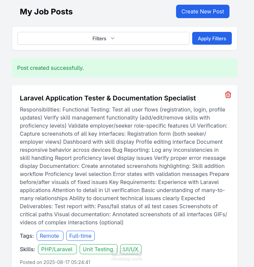Image resolution: width=254 pixels, height=267 pixels.
Task: Click the empty area of the filter bar panel
Action: click(x=125, y=47)
